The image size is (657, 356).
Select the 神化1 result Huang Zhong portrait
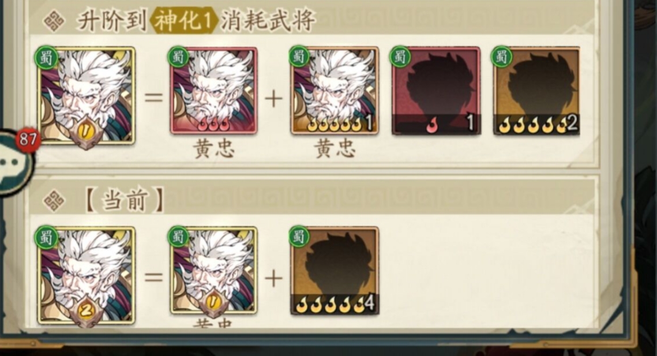[87, 96]
